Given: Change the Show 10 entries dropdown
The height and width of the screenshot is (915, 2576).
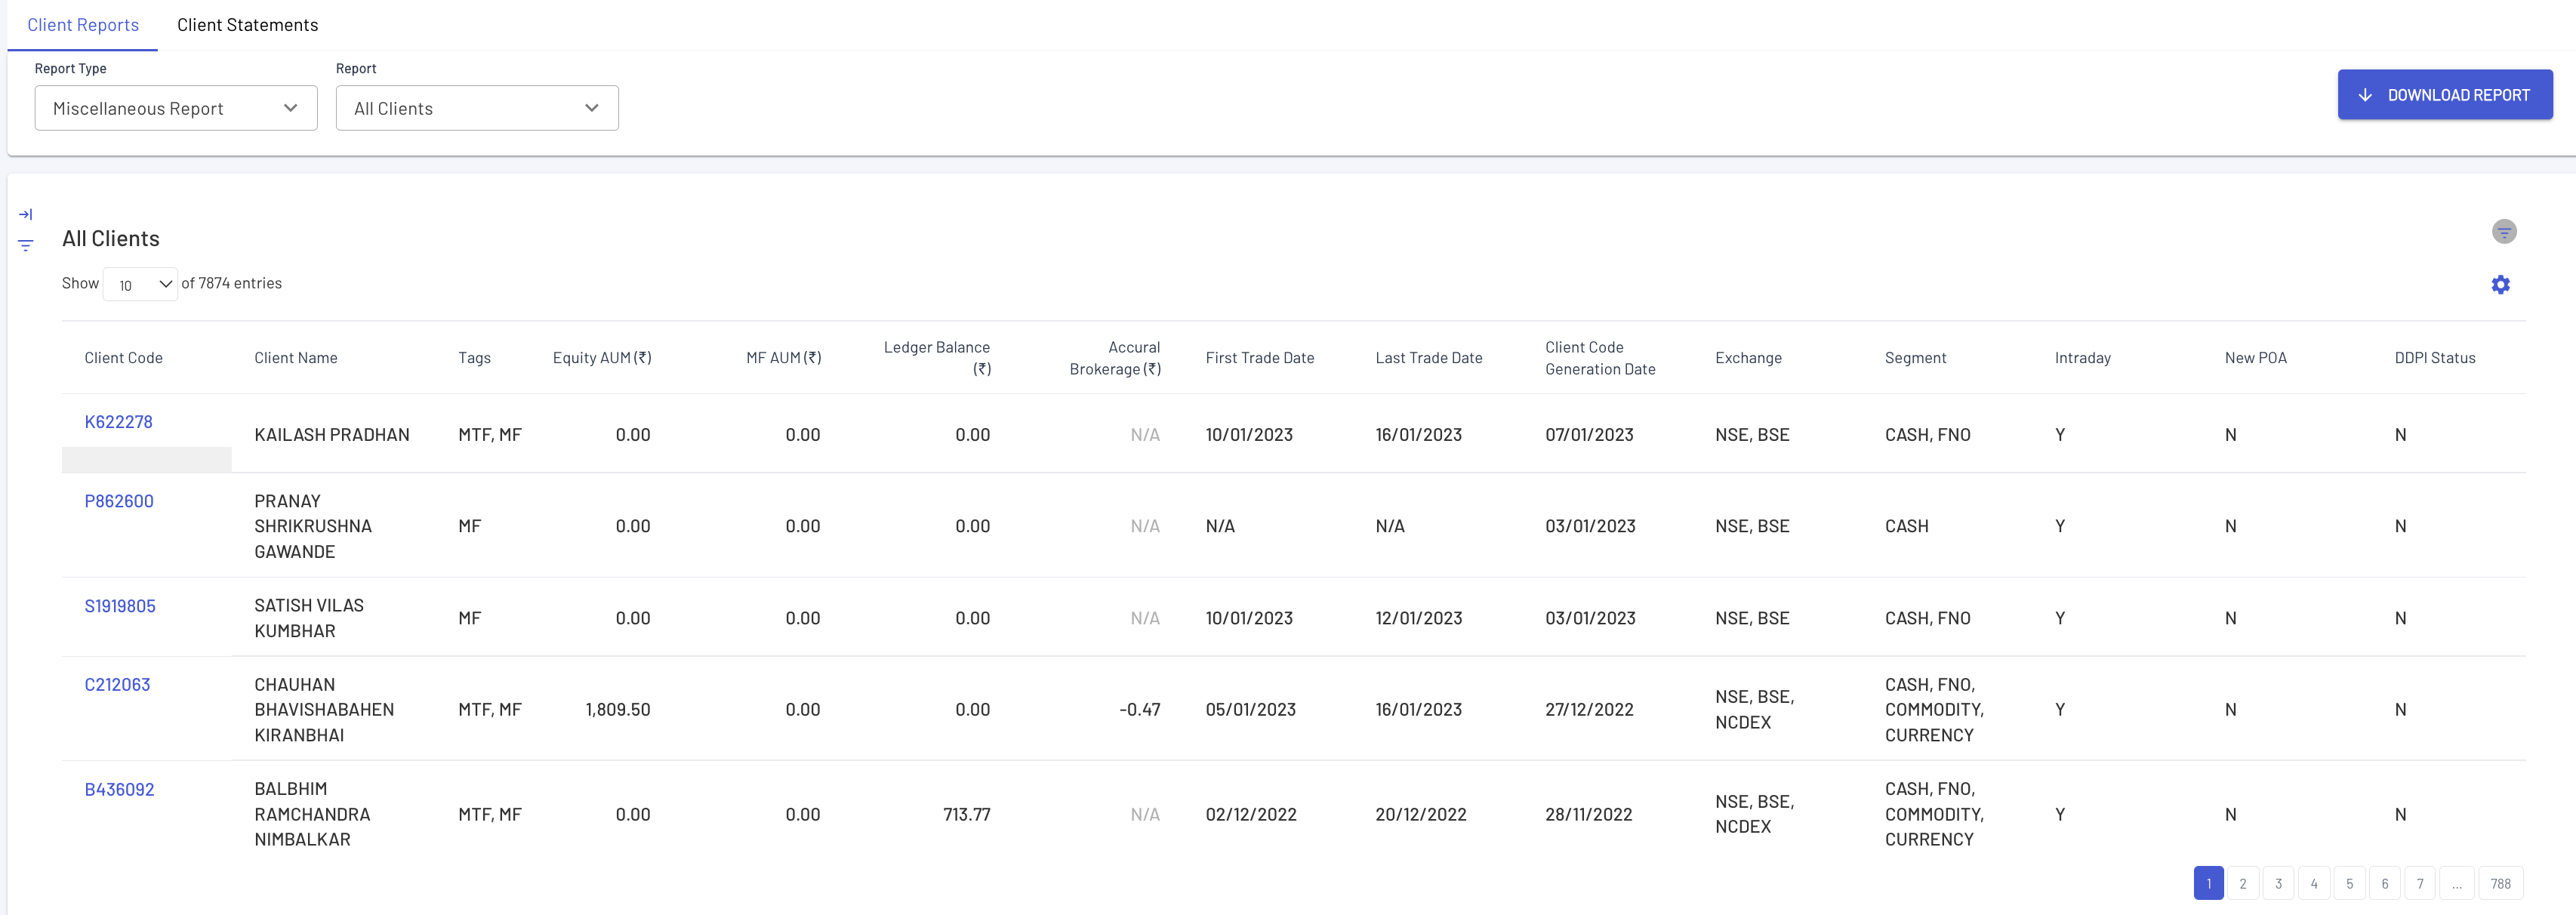Looking at the screenshot, I should click(140, 284).
